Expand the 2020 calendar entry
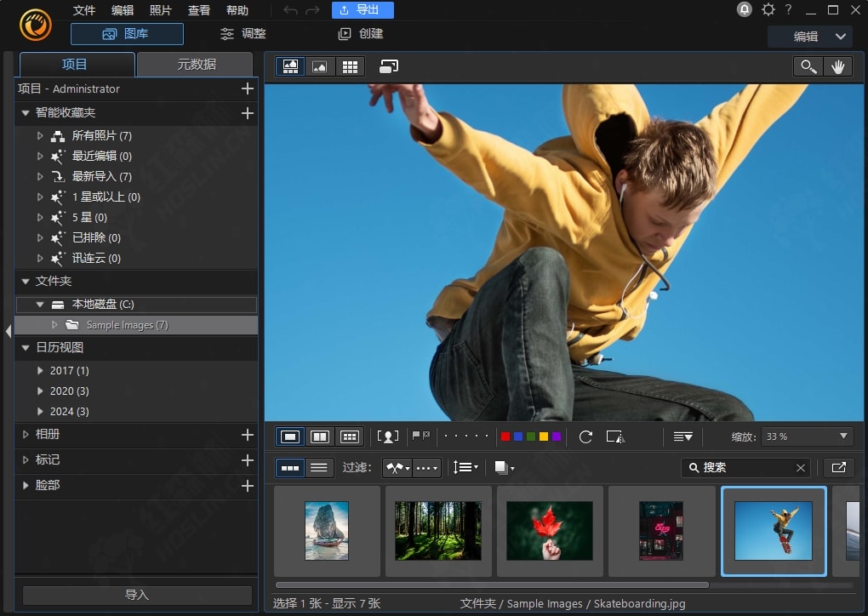Image resolution: width=868 pixels, height=616 pixels. tap(40, 391)
